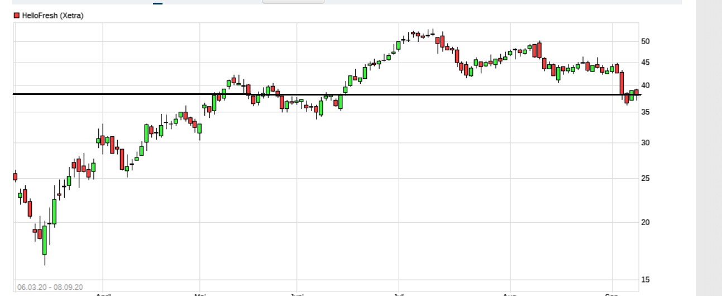
Task: Click the 50 price axis label
Action: point(646,41)
